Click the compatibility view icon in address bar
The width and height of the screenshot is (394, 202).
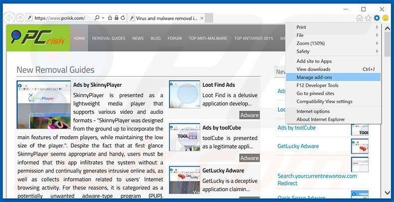click(110, 18)
